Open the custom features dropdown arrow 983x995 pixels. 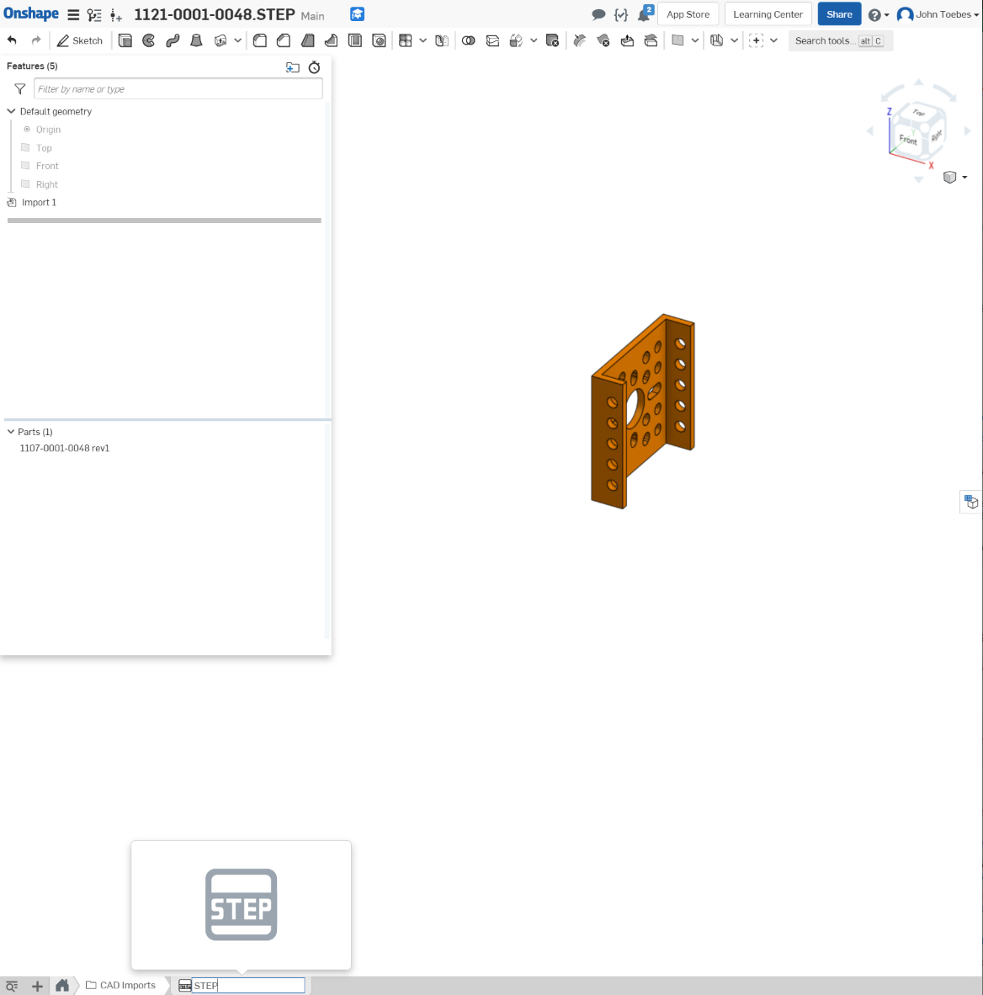[x=773, y=40]
